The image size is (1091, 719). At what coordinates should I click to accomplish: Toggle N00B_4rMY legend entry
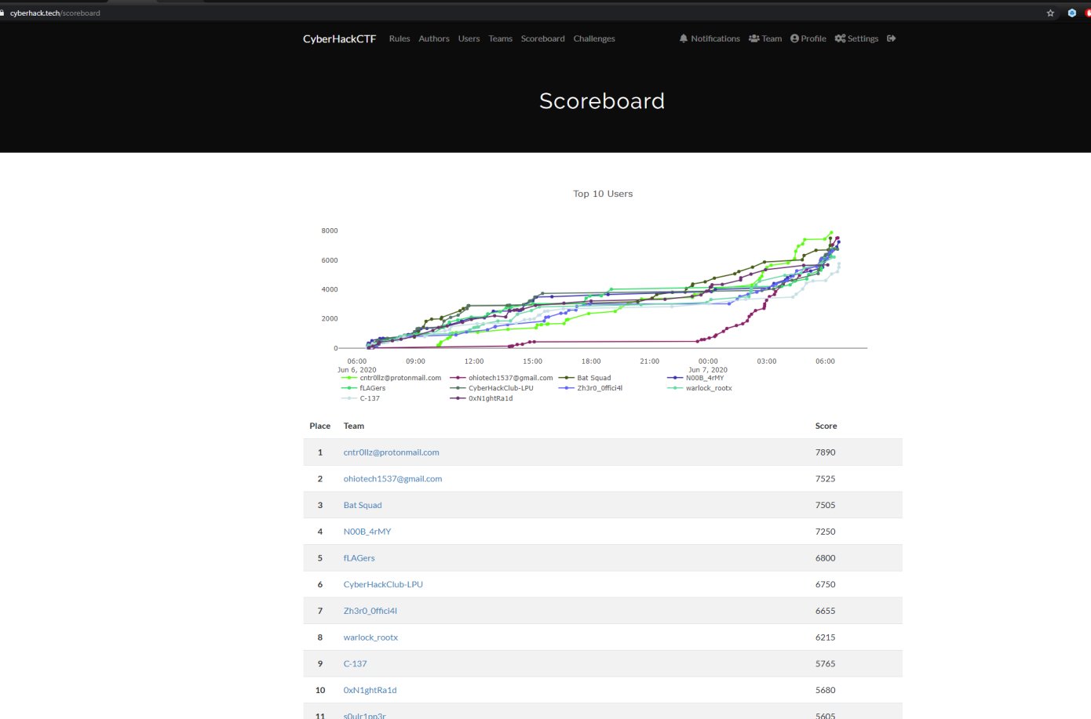[695, 378]
